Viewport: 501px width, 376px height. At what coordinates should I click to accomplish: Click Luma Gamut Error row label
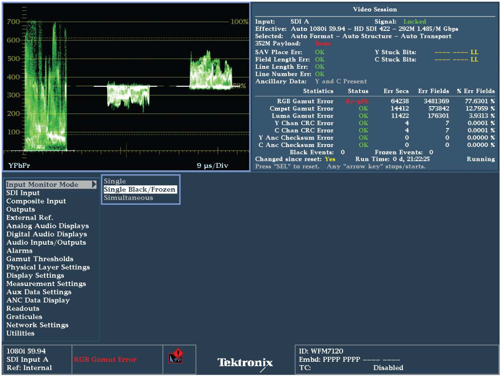[303, 116]
